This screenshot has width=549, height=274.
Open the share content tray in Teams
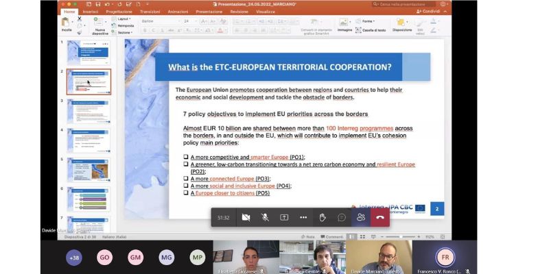coord(284,217)
